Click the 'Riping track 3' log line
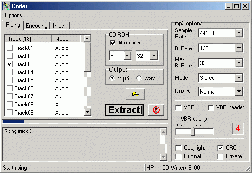252x173 pixels. pyautogui.click(x=18, y=131)
